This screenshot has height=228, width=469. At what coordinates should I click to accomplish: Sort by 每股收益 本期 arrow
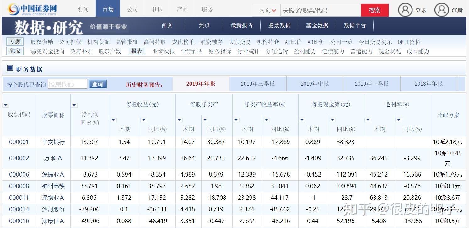[x=113, y=120]
